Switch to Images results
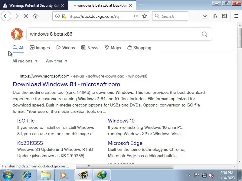Screen dimensions: 242x181 [40, 48]
